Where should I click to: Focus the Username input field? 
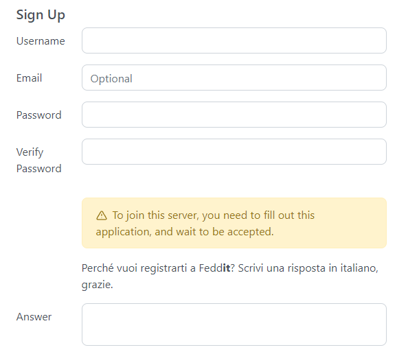pyautogui.click(x=234, y=40)
